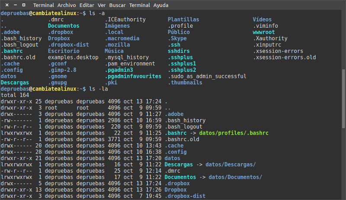
Task: Click '.adobe' in the ls -la listing
Action: tap(174, 114)
